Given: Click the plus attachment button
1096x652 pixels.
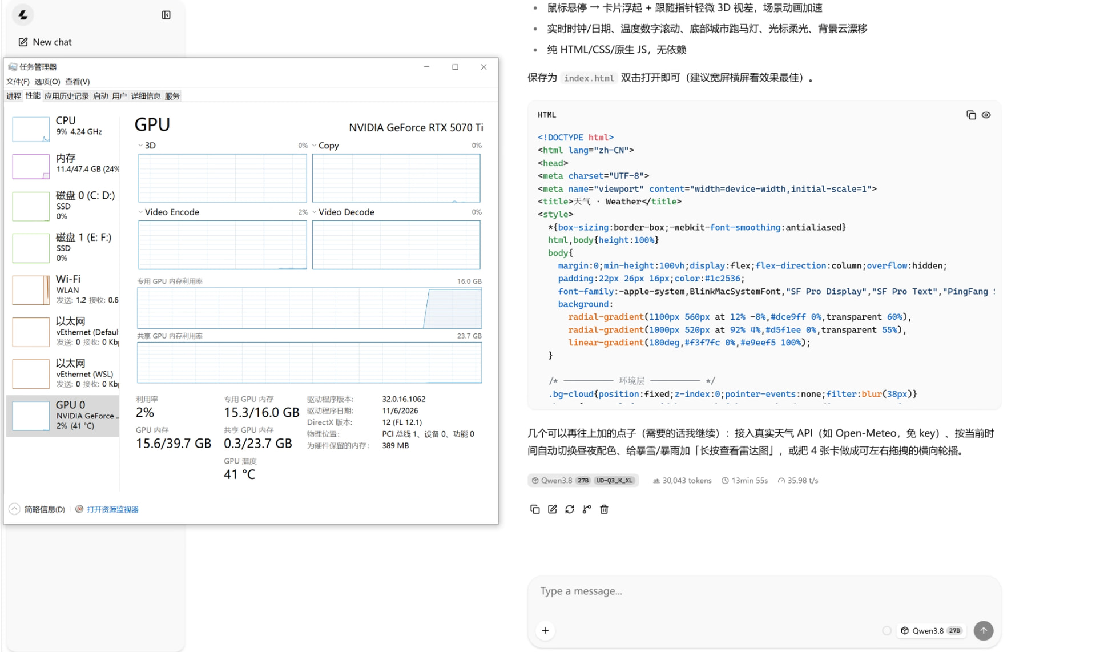Looking at the screenshot, I should point(545,630).
